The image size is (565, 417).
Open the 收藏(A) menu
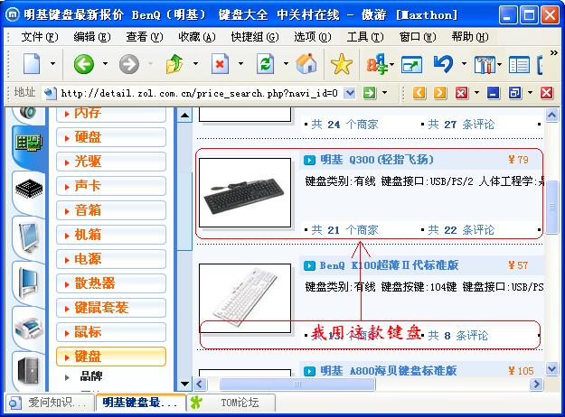point(197,37)
